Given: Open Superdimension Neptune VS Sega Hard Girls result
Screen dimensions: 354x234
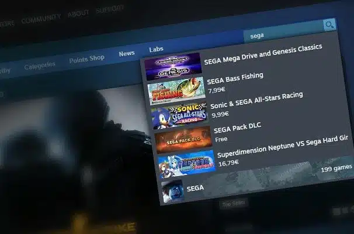Looking at the screenshot, I should coord(254,159).
